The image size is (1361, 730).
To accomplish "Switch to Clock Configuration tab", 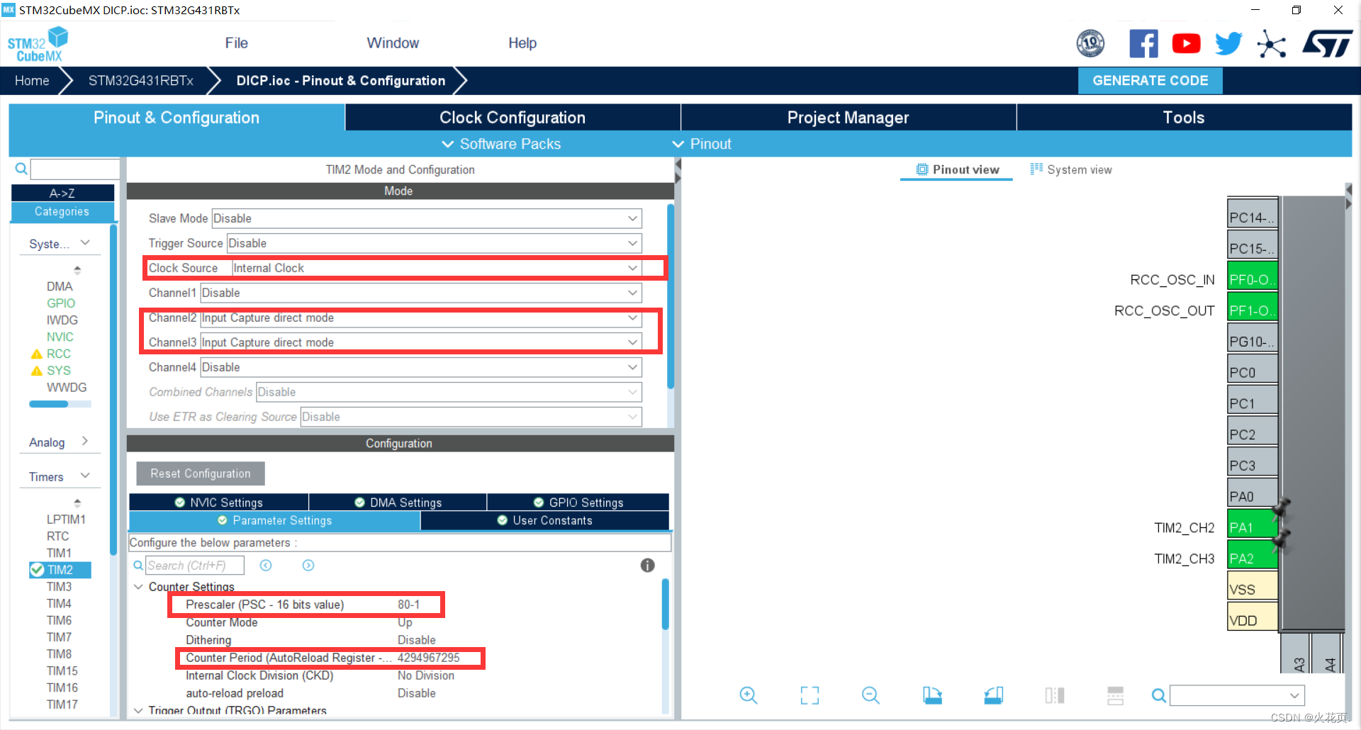I will 513,118.
